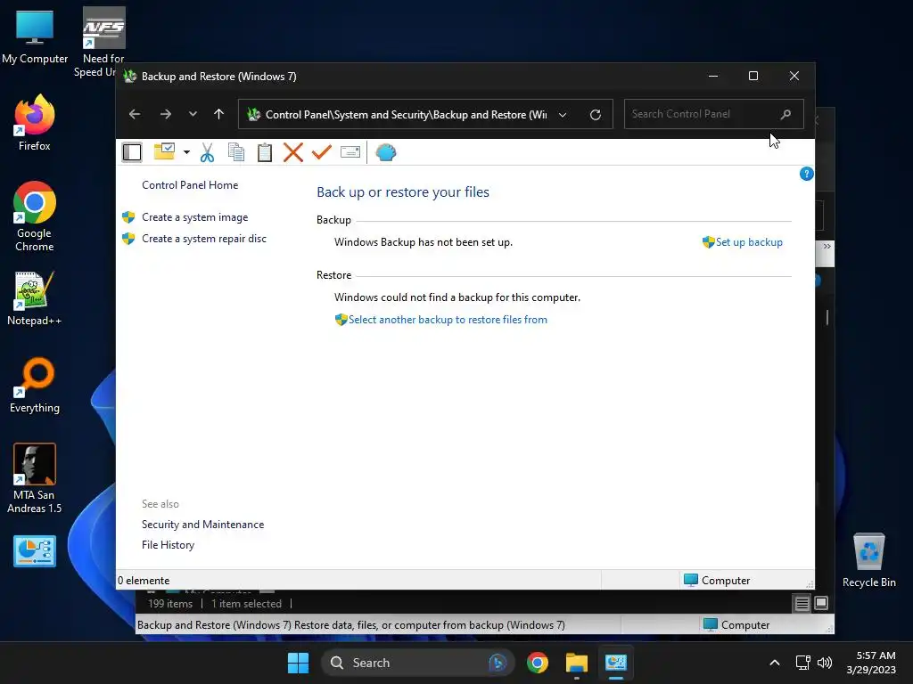Click the "199 items" status text
The width and height of the screenshot is (913, 684).
(x=170, y=604)
